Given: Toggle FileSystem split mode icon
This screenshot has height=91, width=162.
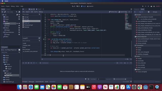Looking at the screenshot, I should [19, 50].
